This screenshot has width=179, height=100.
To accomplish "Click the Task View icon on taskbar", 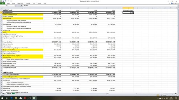I will coord(7,98).
